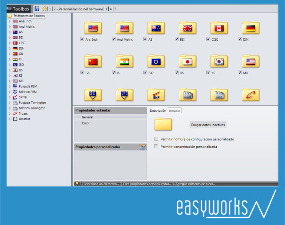Uncheck the Ansi Metric checkbox

click(114, 39)
